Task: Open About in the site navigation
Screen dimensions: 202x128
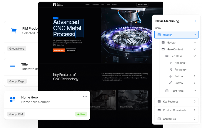Action: [x=108, y=5]
